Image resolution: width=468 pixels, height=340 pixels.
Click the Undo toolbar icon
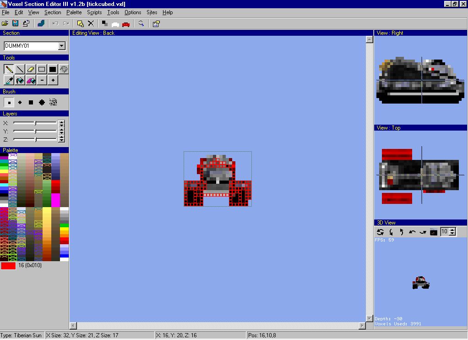click(x=56, y=23)
